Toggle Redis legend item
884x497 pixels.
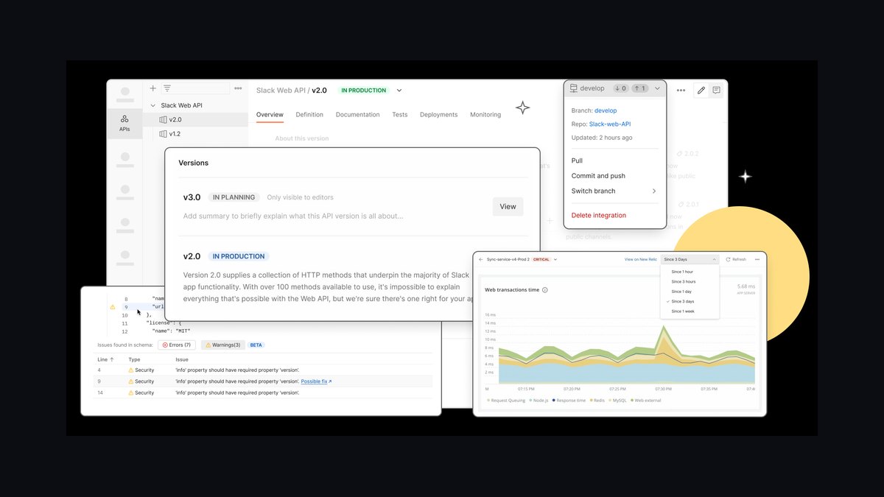point(597,400)
